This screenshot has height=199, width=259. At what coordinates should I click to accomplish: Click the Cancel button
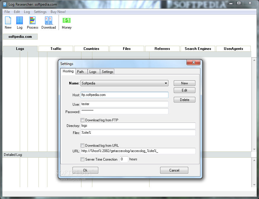pyautogui.click(x=174, y=170)
